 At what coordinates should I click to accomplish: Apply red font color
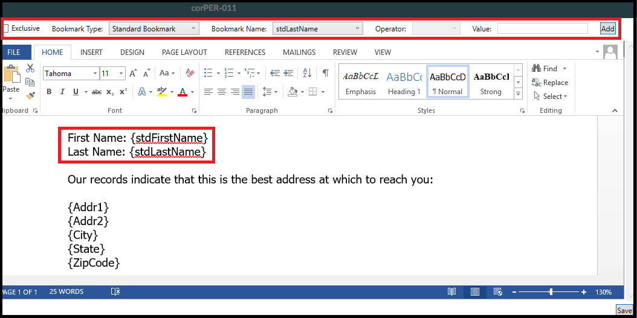click(183, 92)
